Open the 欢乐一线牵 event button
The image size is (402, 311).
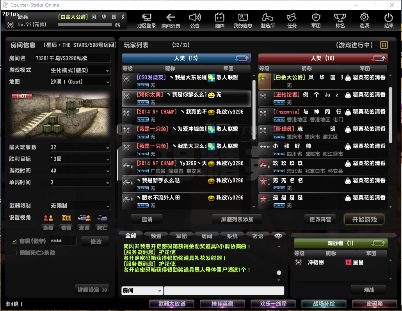coord(273,304)
